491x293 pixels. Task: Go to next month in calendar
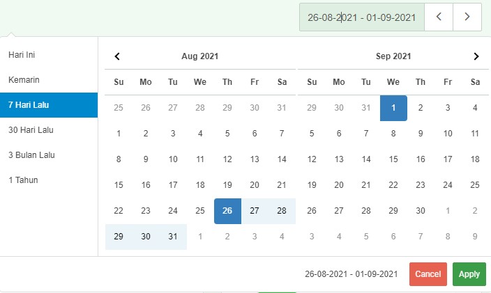[476, 56]
